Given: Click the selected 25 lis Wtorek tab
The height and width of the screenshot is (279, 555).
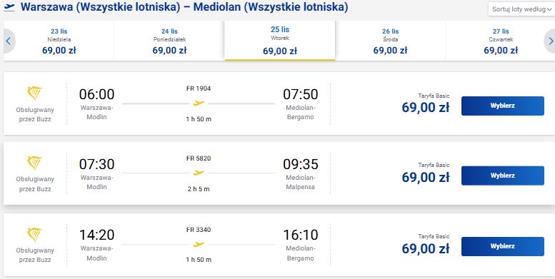Looking at the screenshot, I should [x=280, y=40].
